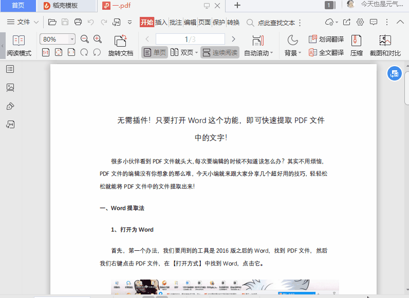
Task: Expand the cloud sync dropdown arrow
Action: point(337,23)
